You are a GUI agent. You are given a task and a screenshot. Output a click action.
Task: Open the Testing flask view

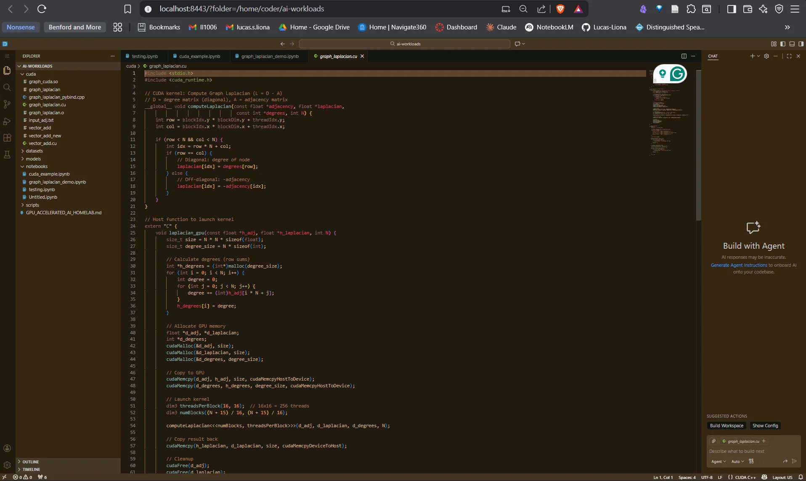pyautogui.click(x=7, y=155)
